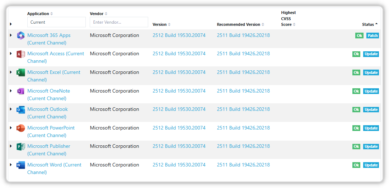Click the Microsoft Access app icon
The width and height of the screenshot is (389, 188).
(x=21, y=54)
